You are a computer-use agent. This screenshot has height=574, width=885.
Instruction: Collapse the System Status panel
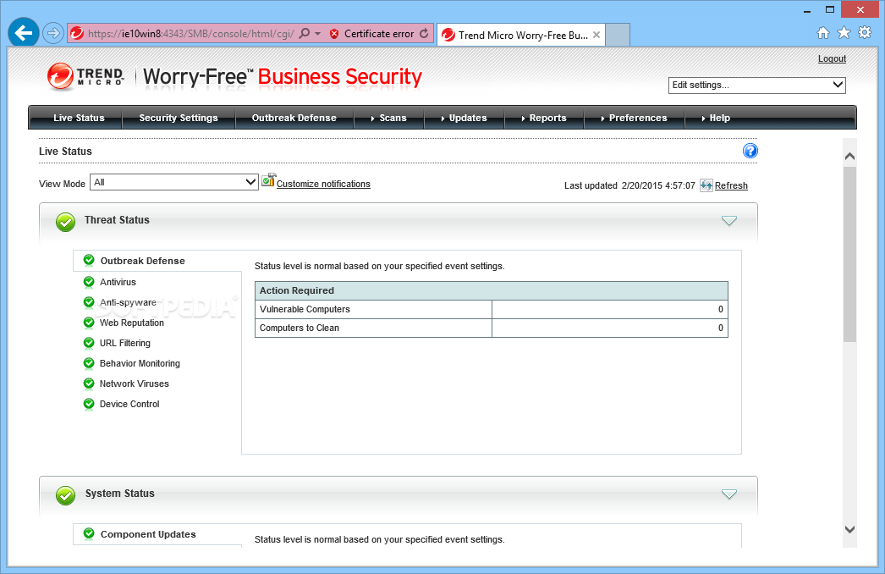point(729,494)
